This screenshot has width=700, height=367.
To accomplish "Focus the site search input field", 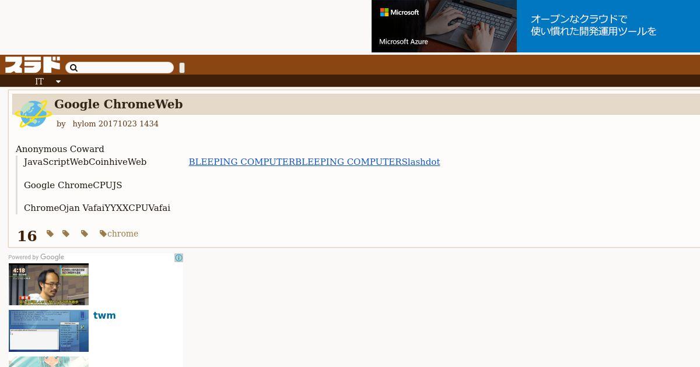I will pos(120,68).
